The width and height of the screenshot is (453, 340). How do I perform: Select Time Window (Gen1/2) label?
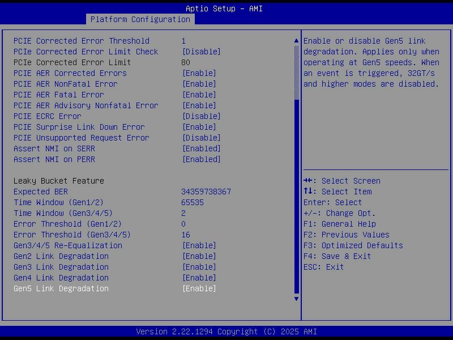click(58, 202)
